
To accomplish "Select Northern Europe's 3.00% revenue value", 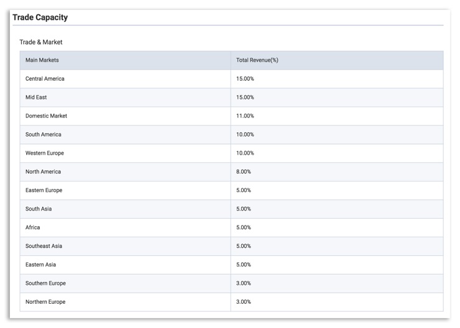I will pos(244,302).
